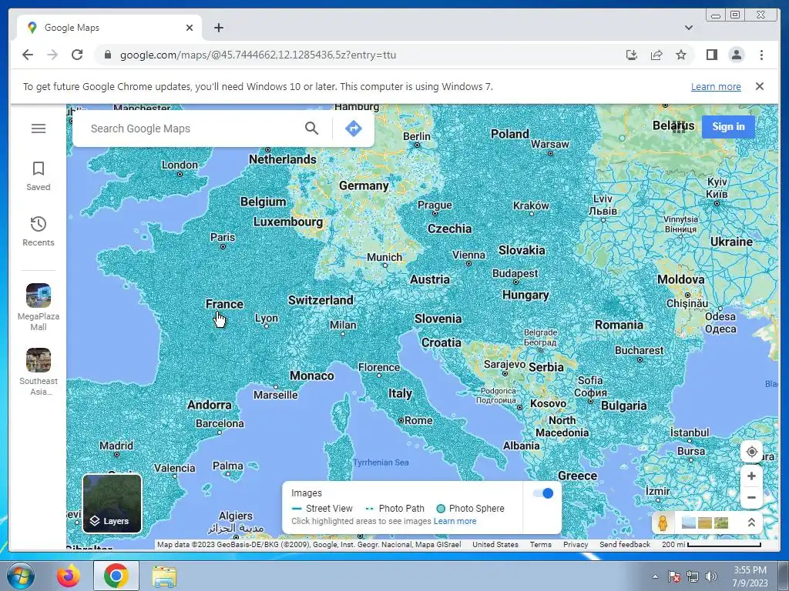Expand the imagery strip chevron
The height and width of the screenshot is (591, 789).
751,523
